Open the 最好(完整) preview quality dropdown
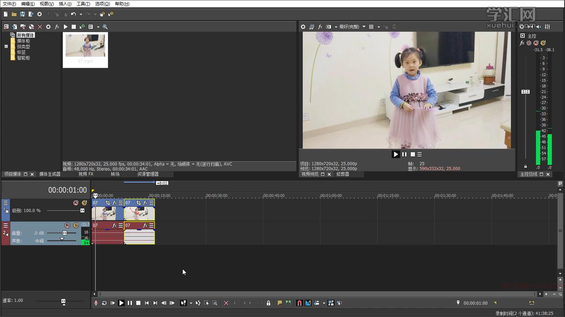Image resolution: width=565 pixels, height=317 pixels. (352, 27)
